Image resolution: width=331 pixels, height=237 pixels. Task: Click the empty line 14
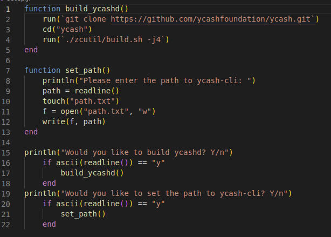169,143
